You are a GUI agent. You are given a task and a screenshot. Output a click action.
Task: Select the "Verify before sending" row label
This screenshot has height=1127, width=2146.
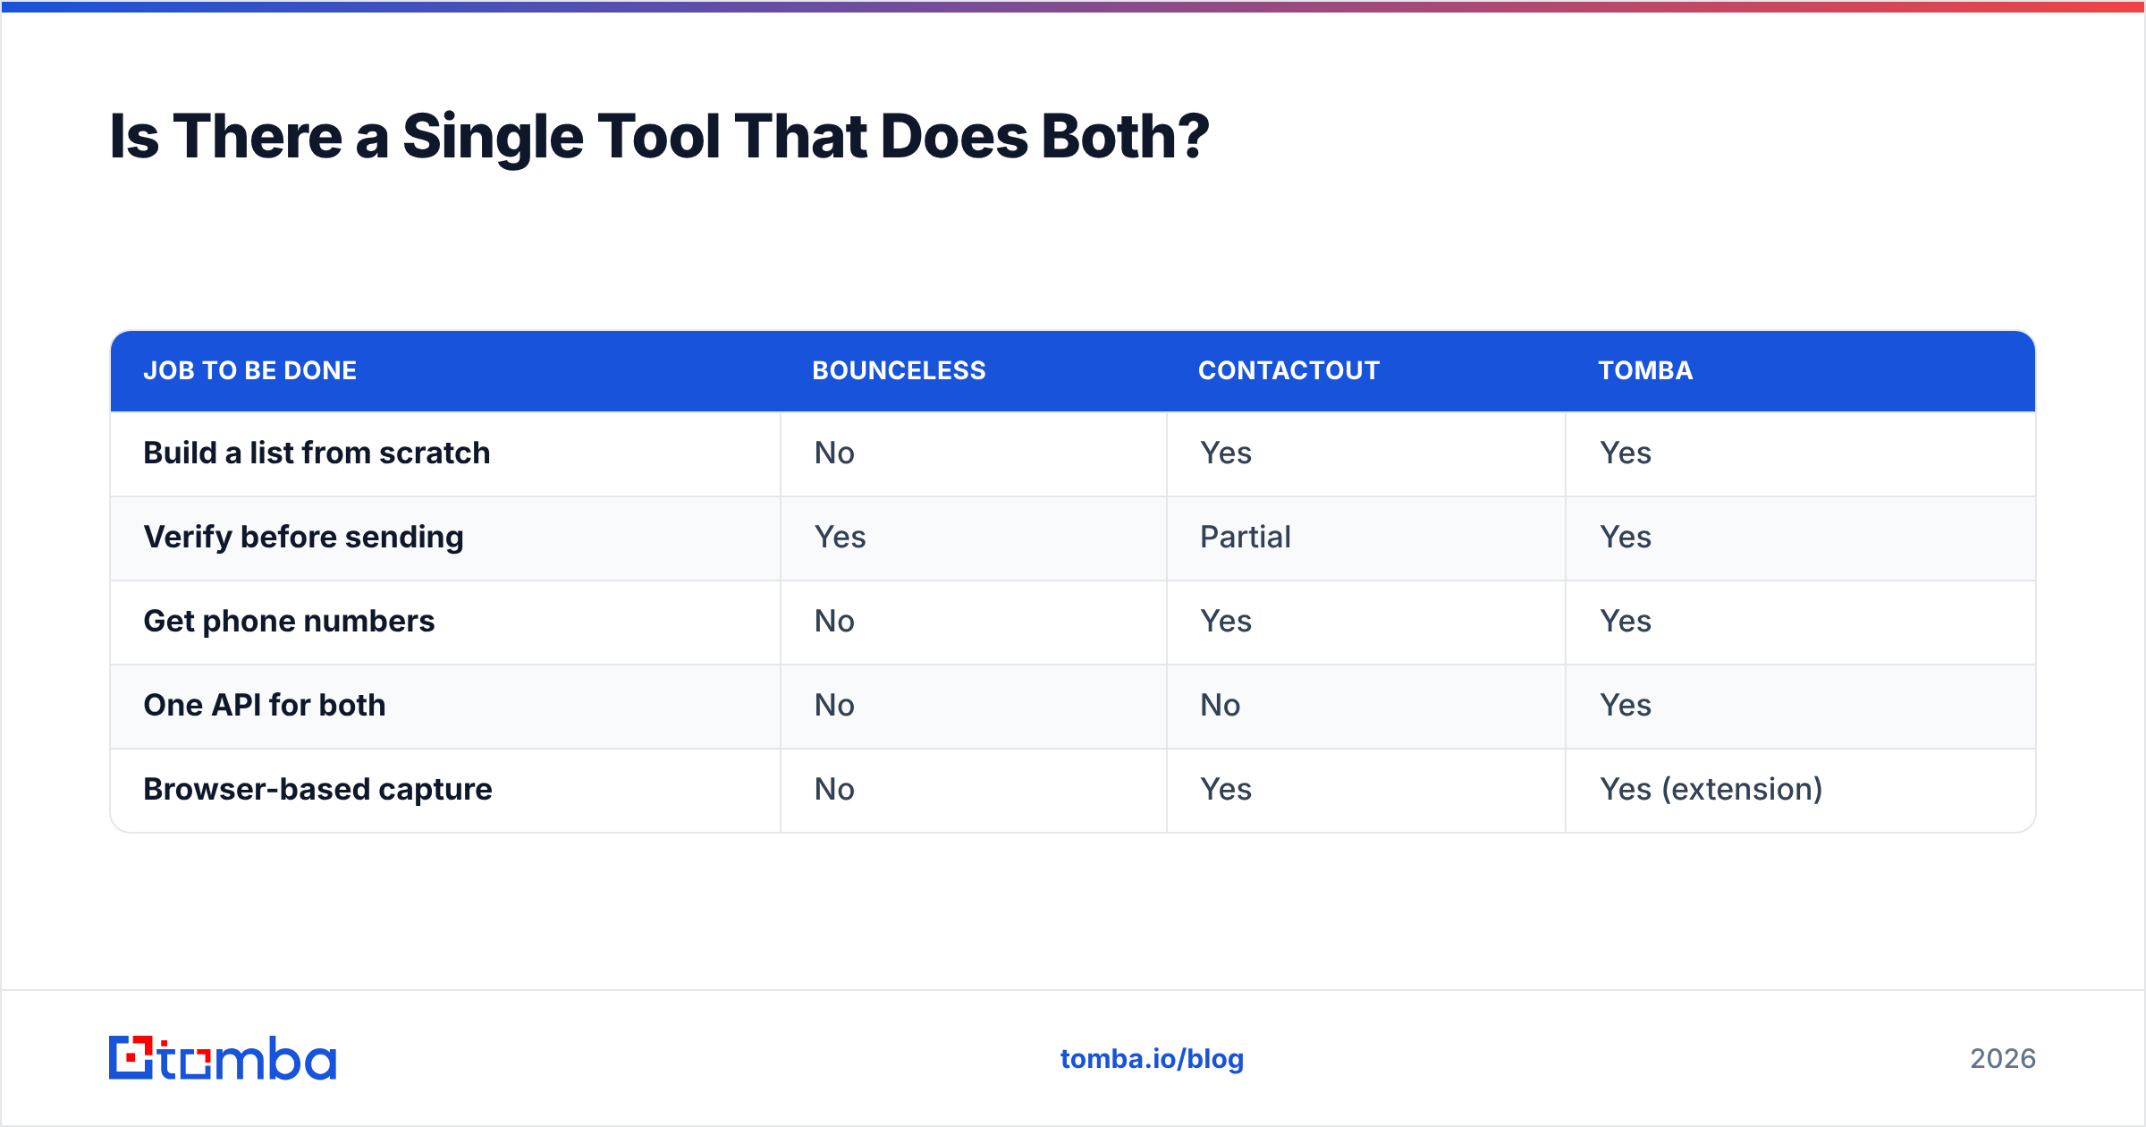tap(303, 537)
